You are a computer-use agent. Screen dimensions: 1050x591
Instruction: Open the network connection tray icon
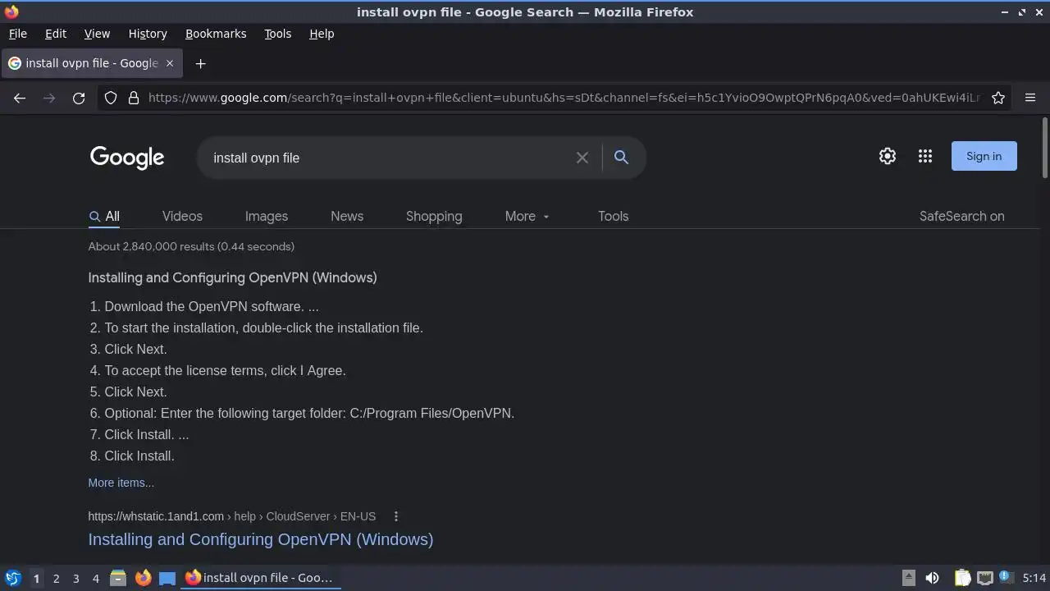coord(984,578)
